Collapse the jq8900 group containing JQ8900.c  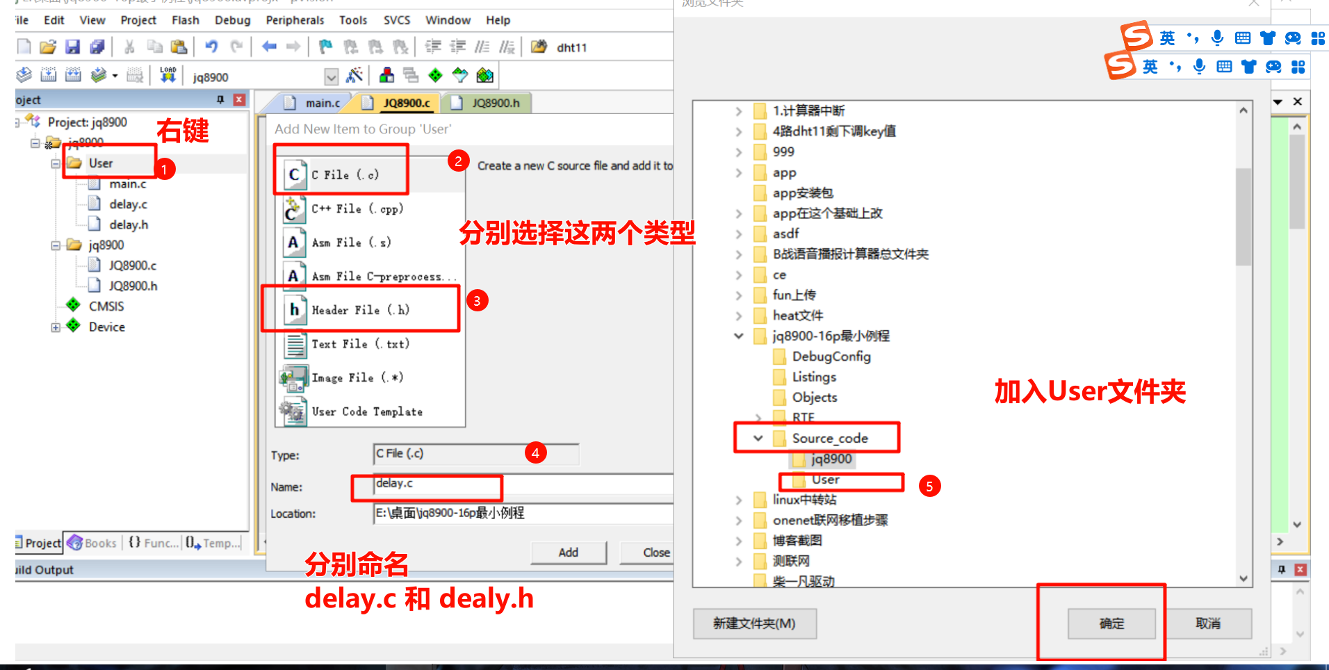coord(55,245)
